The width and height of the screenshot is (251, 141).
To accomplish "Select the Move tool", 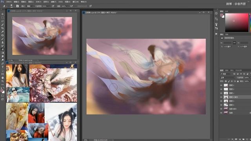I will pyautogui.click(x=2, y=14).
